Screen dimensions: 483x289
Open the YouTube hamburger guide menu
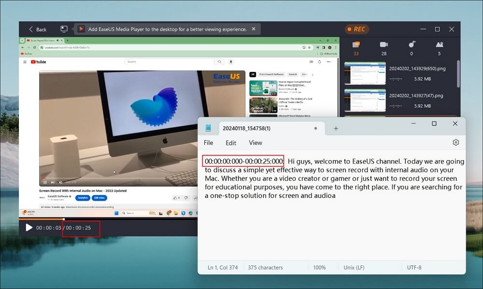[x=25, y=62]
